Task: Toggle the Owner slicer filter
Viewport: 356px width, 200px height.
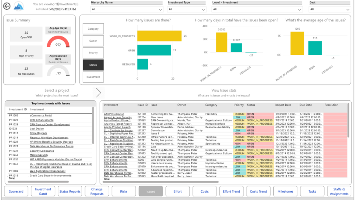Action: tap(93, 41)
